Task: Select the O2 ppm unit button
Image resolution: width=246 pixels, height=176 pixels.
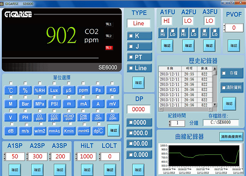Action: [x=112, y=117]
